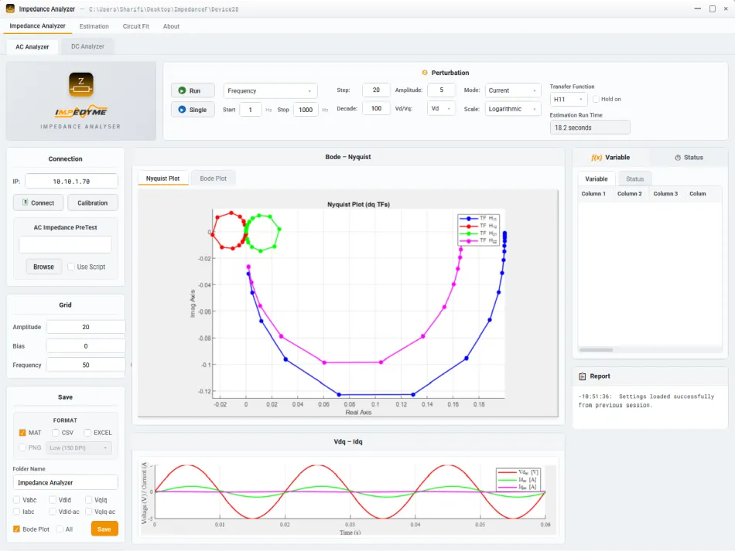Check the Vqiq-ac save checkbox
Image resolution: width=735 pixels, height=551 pixels.
tap(88, 512)
